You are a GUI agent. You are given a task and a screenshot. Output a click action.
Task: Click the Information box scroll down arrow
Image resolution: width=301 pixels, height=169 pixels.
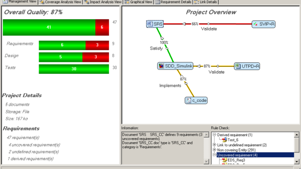[x=206, y=161]
